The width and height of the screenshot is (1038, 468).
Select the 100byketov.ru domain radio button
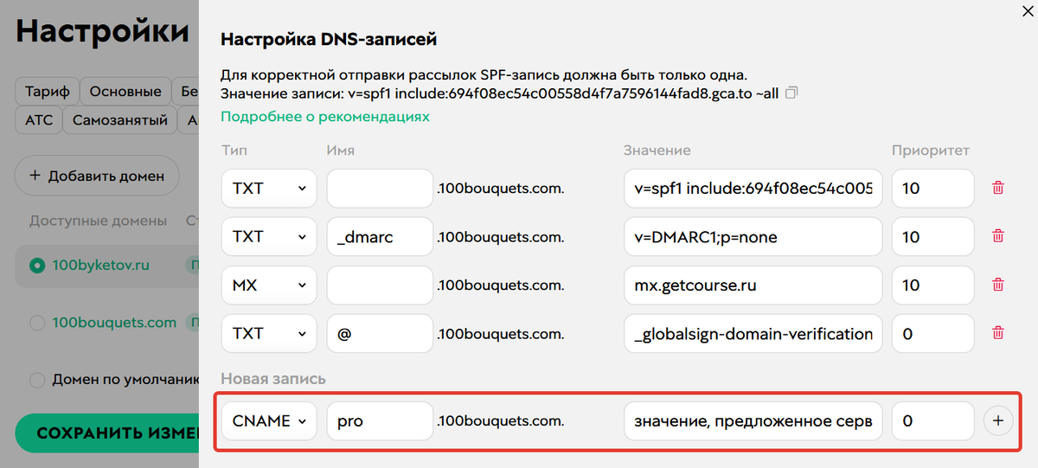coord(36,266)
